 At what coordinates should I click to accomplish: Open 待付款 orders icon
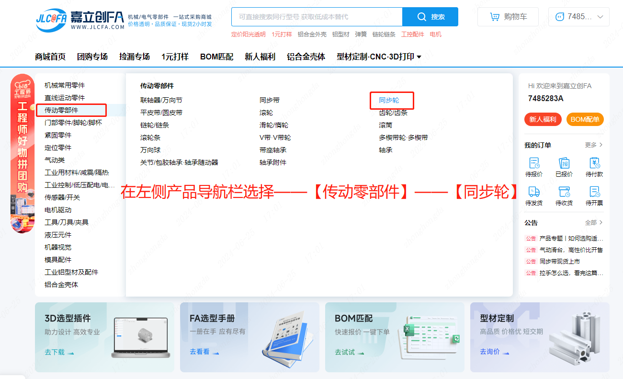click(x=594, y=163)
